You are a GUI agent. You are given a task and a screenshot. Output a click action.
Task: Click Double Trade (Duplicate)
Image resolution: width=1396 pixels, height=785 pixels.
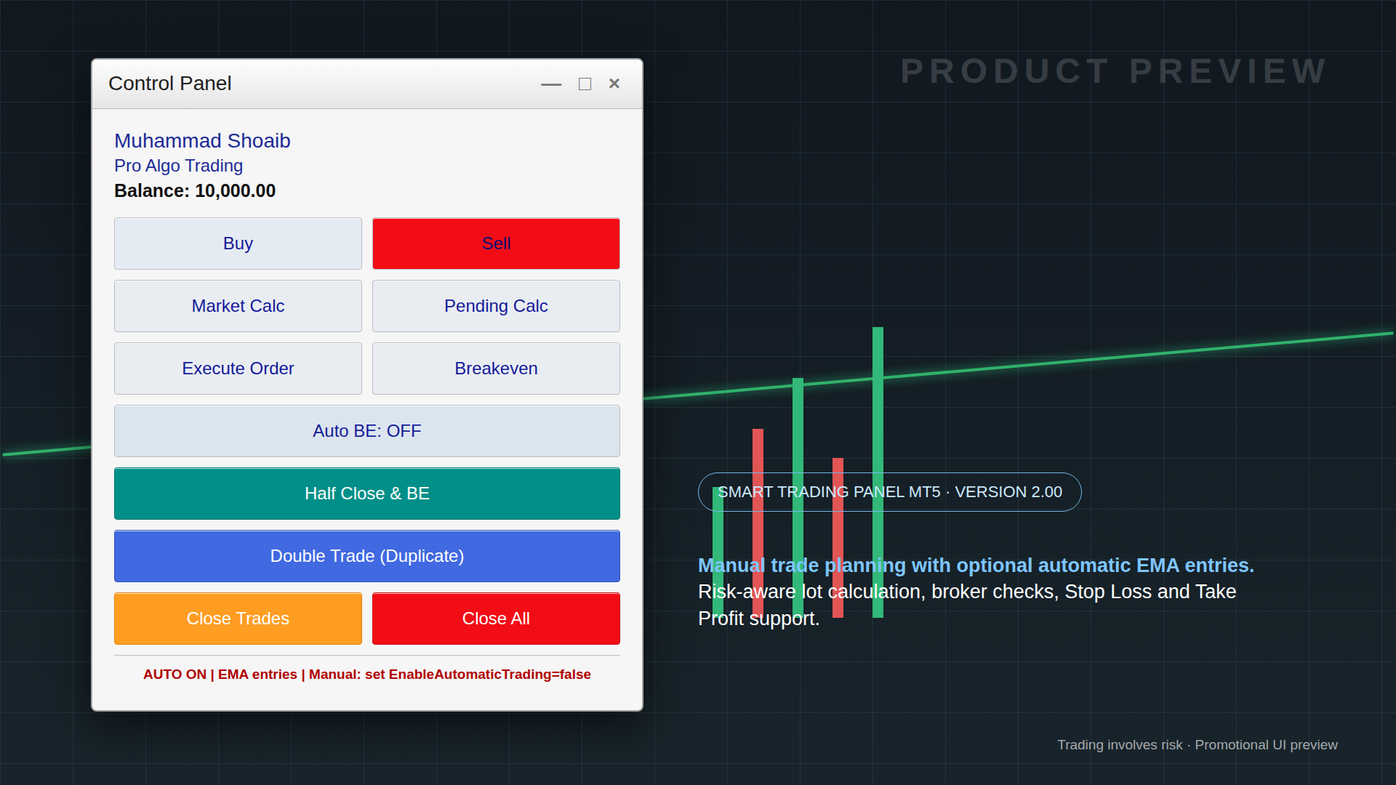367,556
